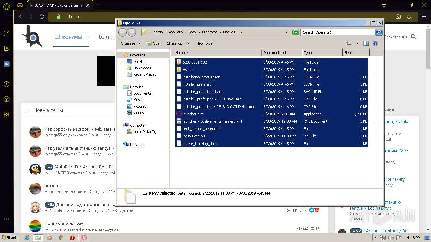The width and height of the screenshot is (431, 242).
Task: Sort by Type column header
Action: click(x=322, y=53)
